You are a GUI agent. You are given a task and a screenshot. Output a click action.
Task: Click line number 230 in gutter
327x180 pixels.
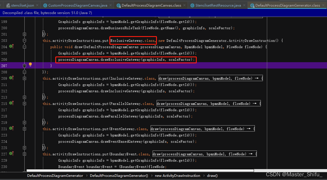click(4, 167)
